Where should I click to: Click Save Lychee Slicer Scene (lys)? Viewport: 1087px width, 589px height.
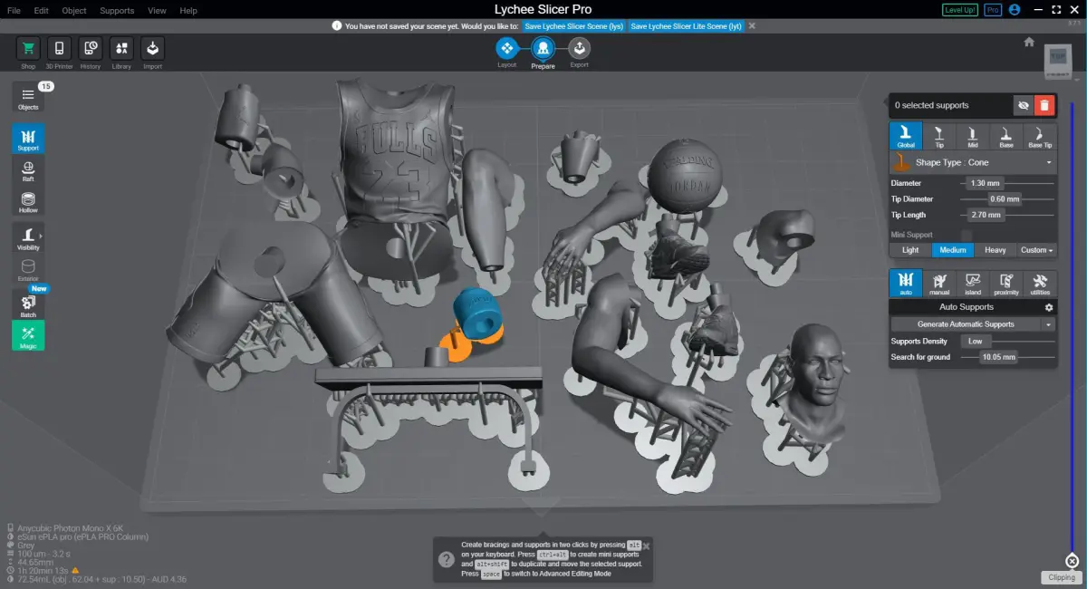(x=573, y=26)
